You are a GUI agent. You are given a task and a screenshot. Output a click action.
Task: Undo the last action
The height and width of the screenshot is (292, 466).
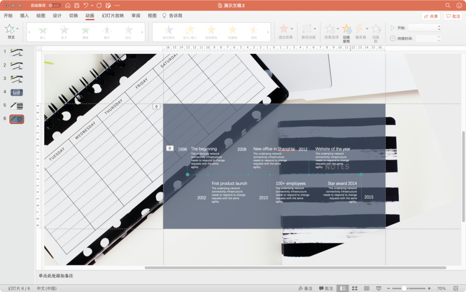point(85,5)
